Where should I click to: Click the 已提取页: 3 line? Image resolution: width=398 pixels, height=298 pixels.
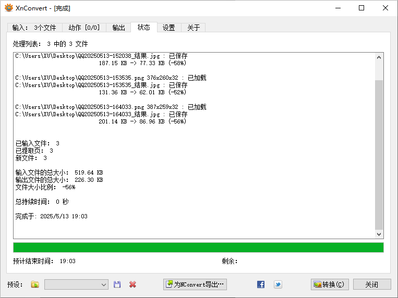point(34,151)
